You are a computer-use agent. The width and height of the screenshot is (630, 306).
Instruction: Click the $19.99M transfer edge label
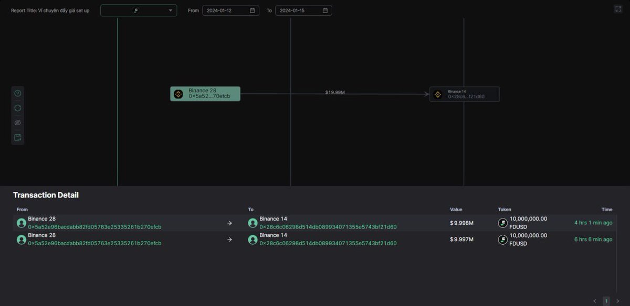pyautogui.click(x=335, y=91)
